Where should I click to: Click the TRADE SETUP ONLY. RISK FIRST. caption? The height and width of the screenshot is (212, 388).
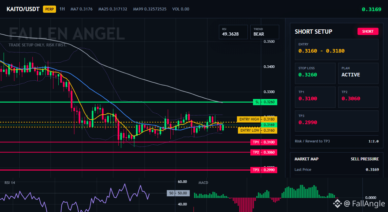pos(37,45)
